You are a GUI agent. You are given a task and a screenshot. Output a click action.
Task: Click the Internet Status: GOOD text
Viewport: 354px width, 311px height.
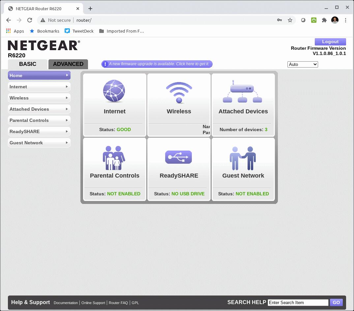point(115,129)
